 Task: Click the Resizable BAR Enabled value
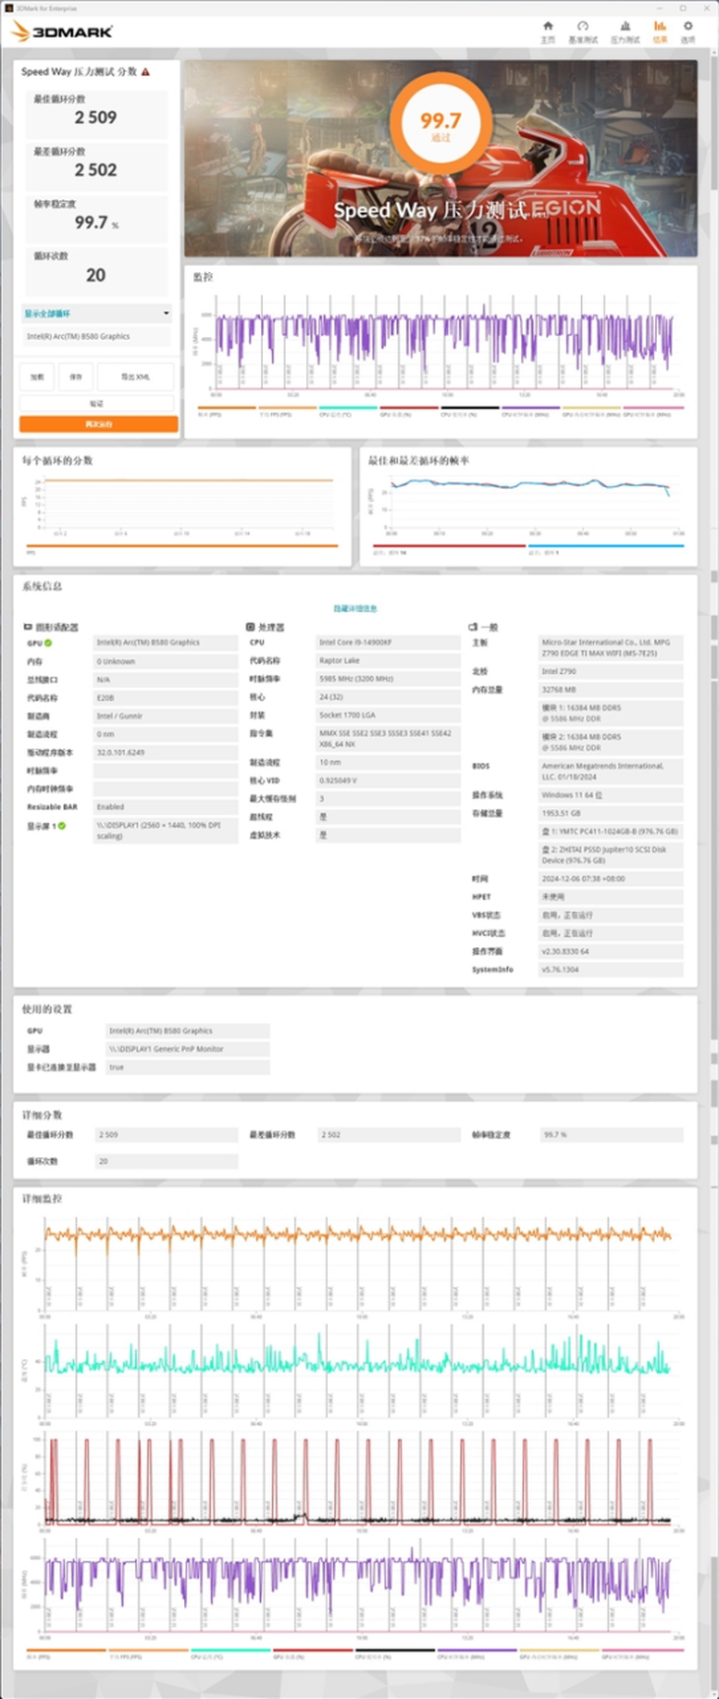point(165,806)
